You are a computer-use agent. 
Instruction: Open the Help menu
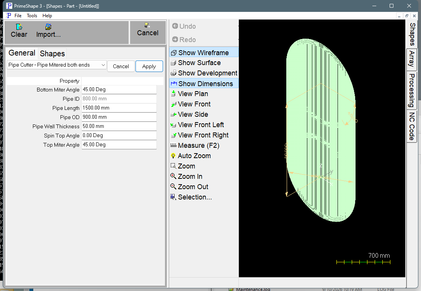pos(47,16)
